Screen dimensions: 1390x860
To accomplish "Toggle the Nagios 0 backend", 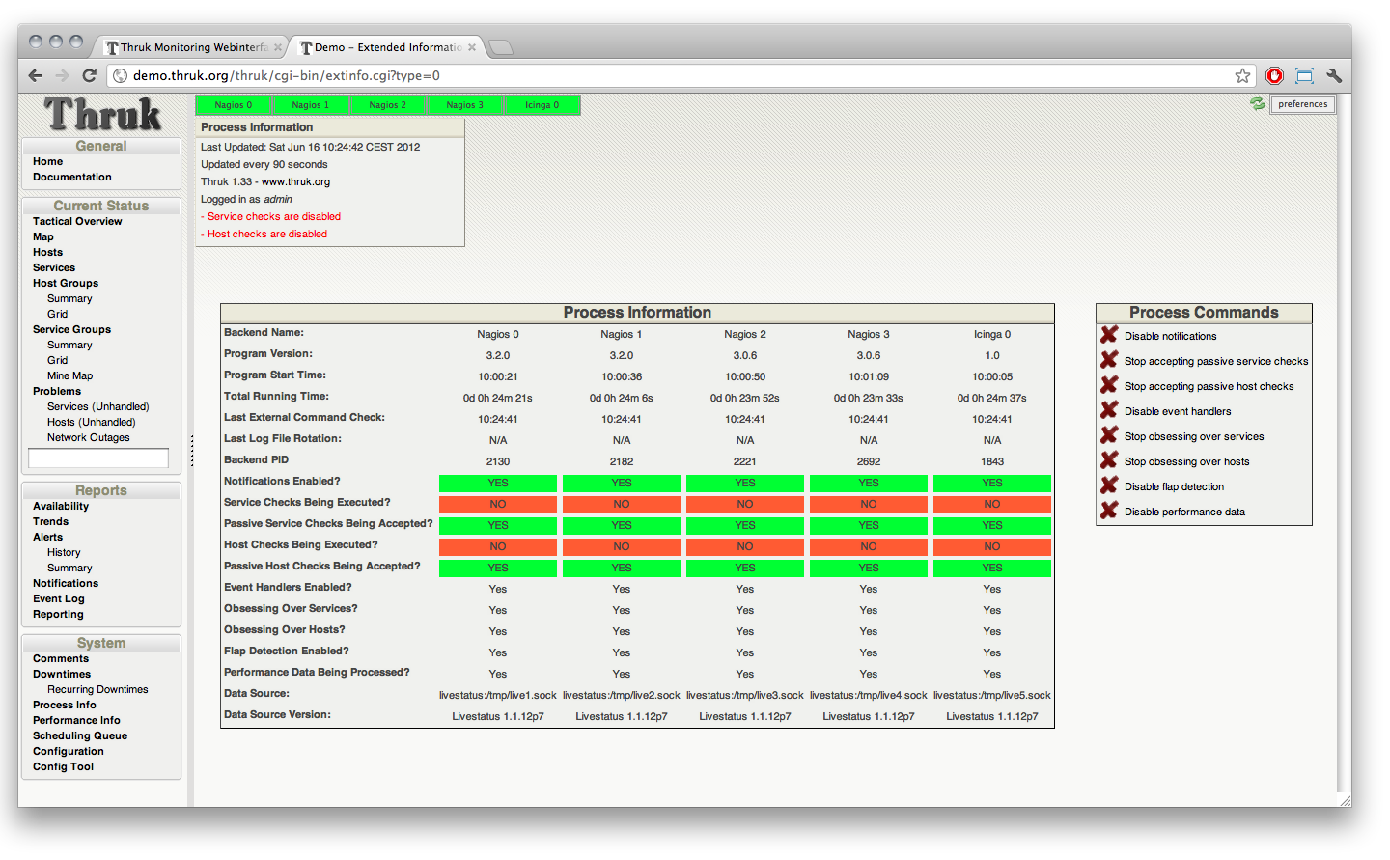I will pyautogui.click(x=234, y=105).
